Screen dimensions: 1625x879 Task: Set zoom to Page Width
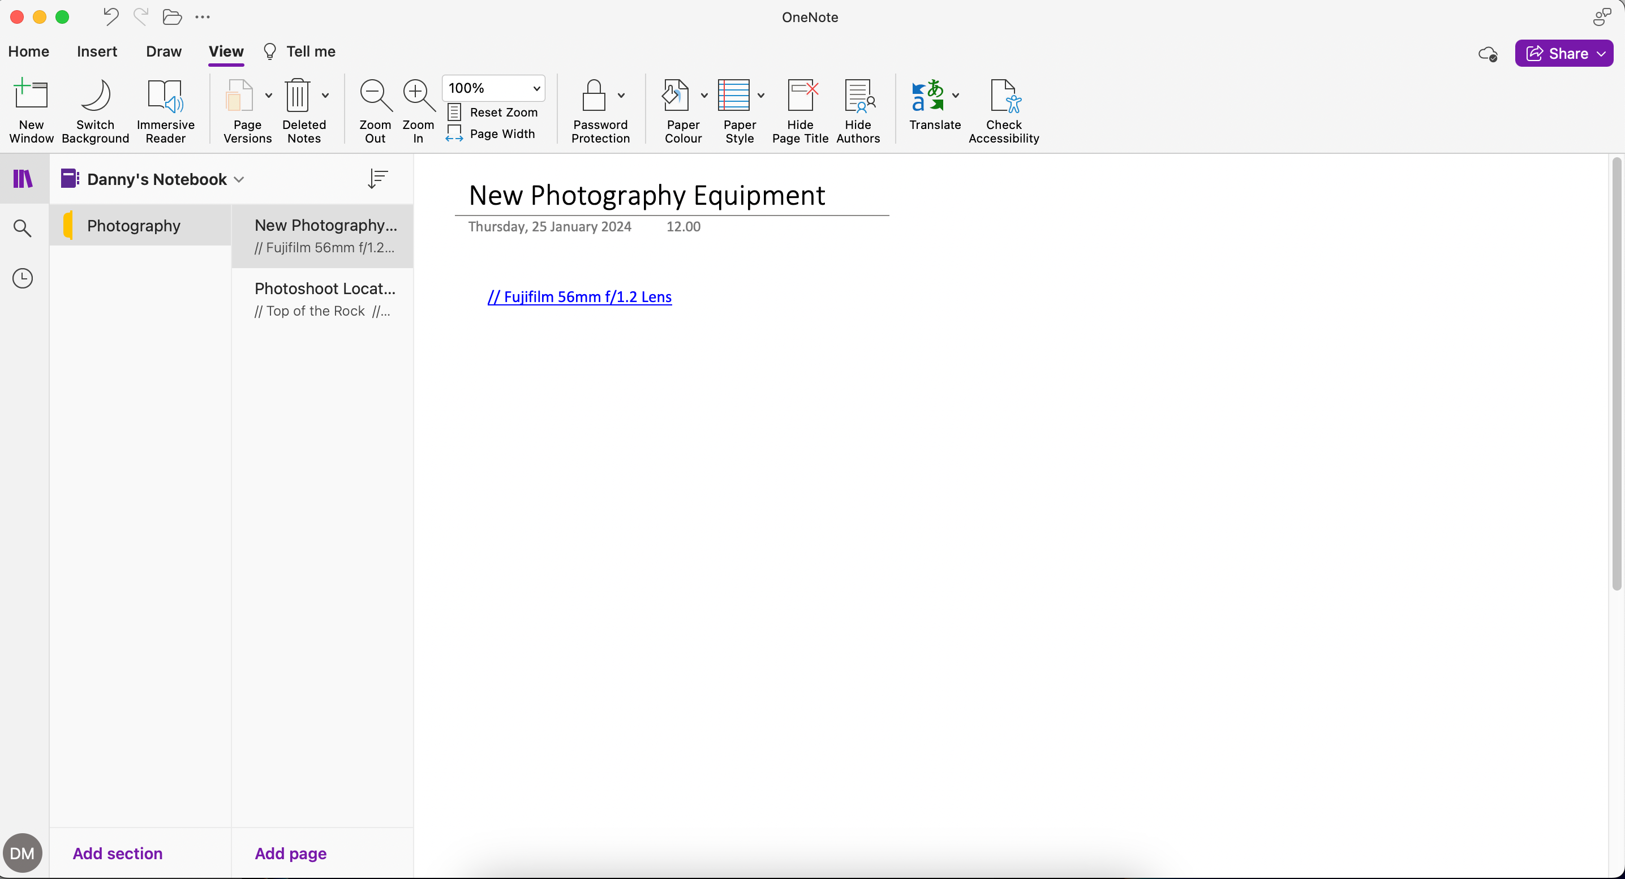click(x=492, y=133)
